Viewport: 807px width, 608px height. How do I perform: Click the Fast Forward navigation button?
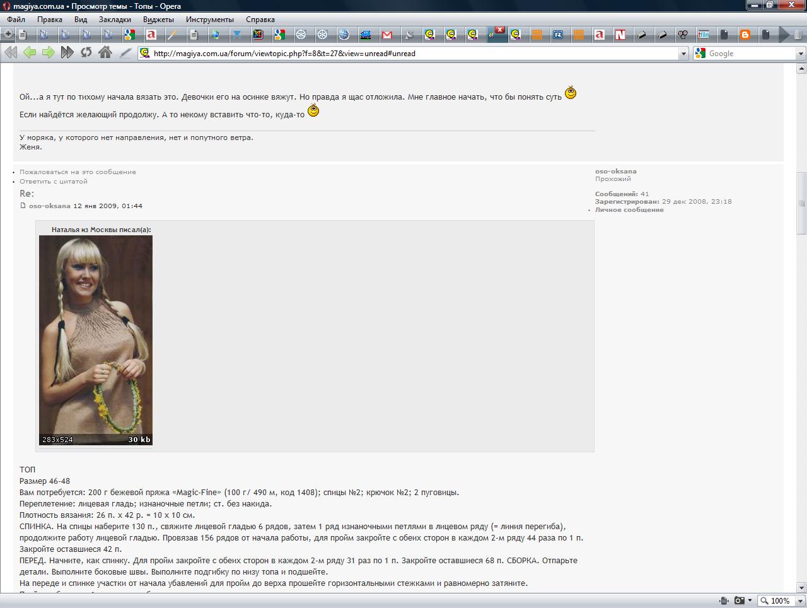coord(67,53)
